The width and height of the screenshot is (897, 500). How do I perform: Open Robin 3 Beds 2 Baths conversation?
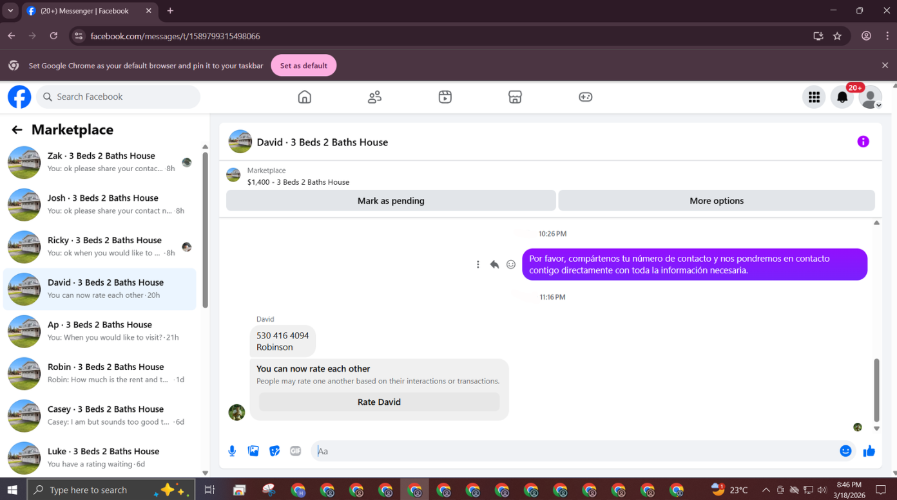100,373
